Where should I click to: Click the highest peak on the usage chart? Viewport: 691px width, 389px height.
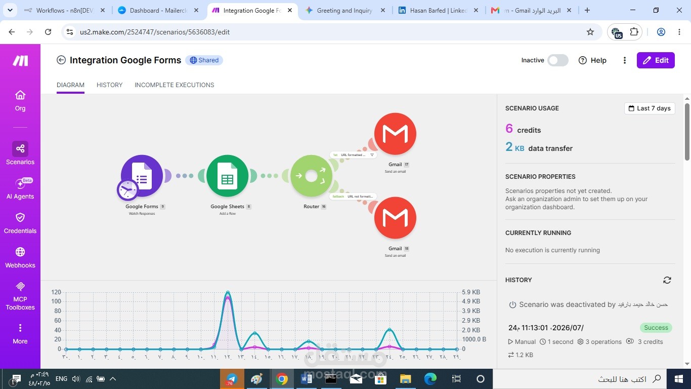(x=228, y=292)
